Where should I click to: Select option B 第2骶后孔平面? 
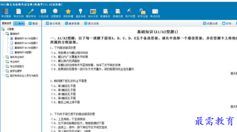[x=52, y=90]
